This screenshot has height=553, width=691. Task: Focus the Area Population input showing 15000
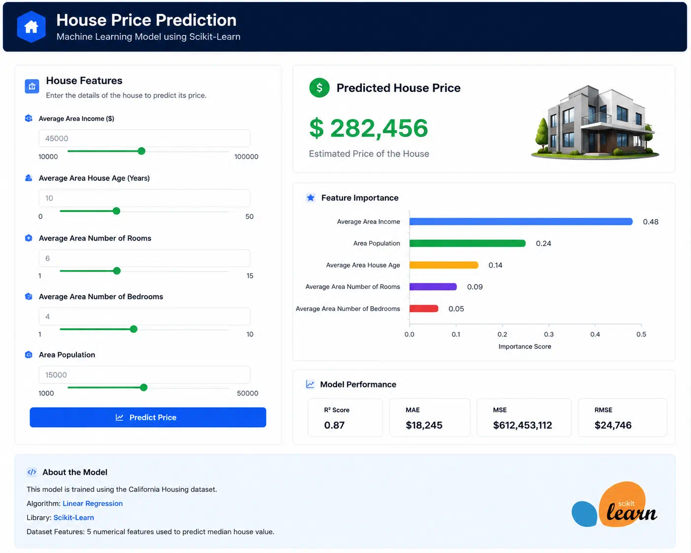[144, 375]
